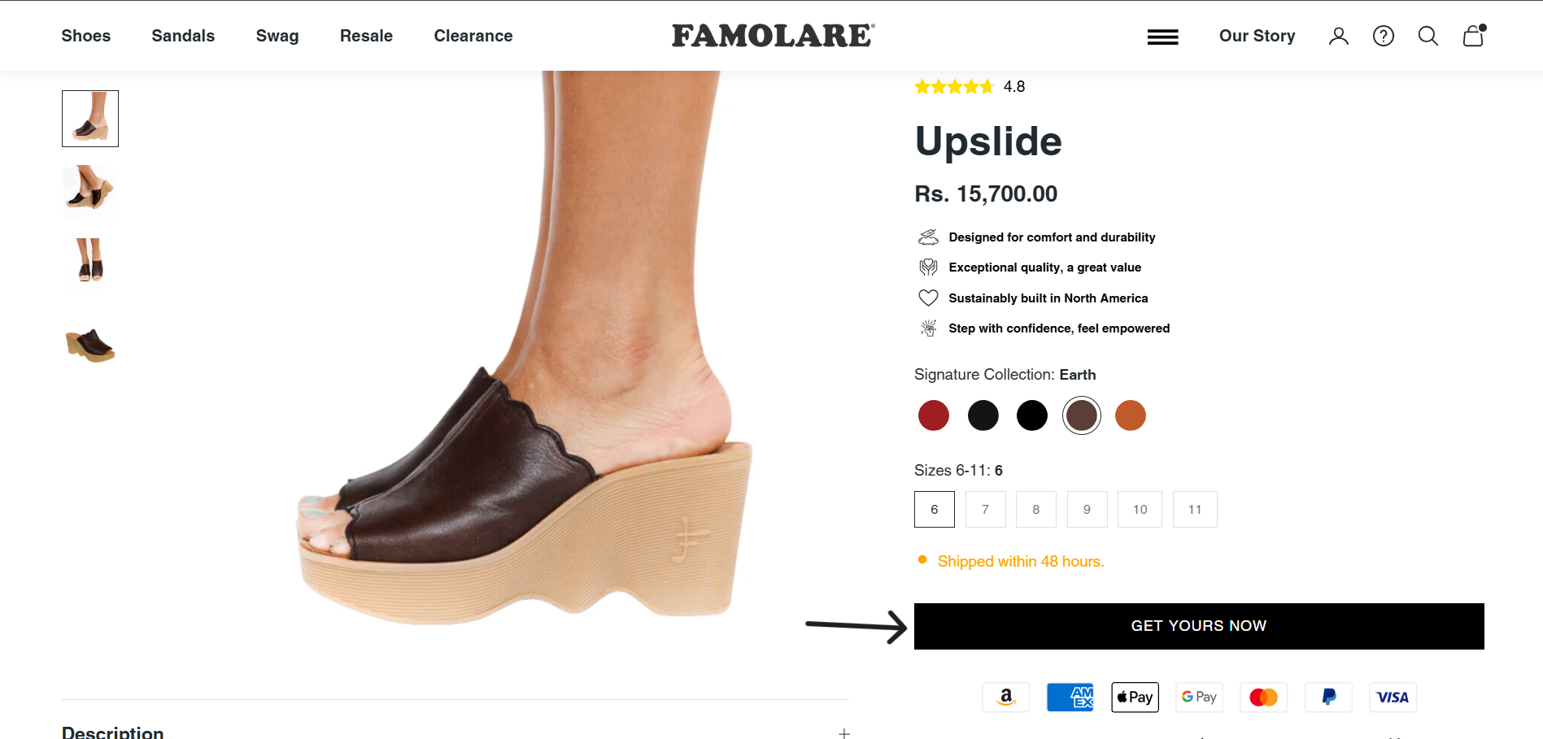Select size 9
The height and width of the screenshot is (739, 1543).
tap(1087, 510)
